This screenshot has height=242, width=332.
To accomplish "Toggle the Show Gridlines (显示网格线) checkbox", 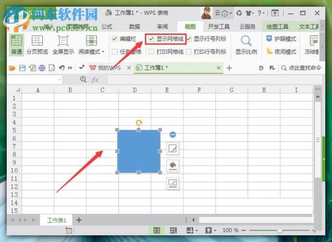I will [151, 39].
